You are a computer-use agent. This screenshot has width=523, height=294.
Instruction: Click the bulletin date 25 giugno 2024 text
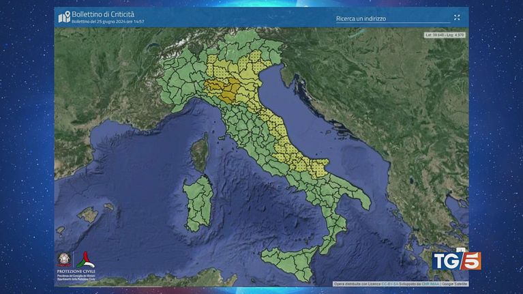pos(108,22)
